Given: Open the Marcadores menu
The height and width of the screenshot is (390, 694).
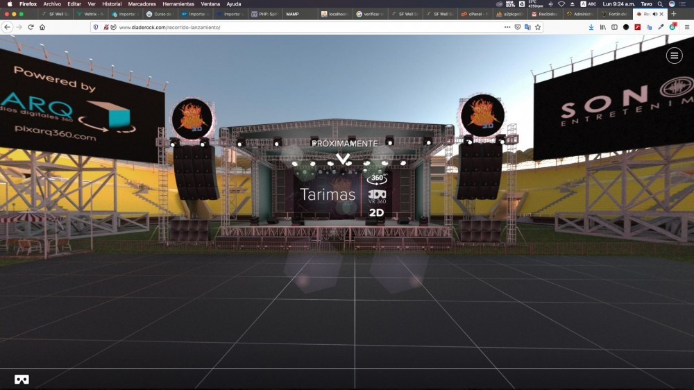Looking at the screenshot, I should coord(142,4).
